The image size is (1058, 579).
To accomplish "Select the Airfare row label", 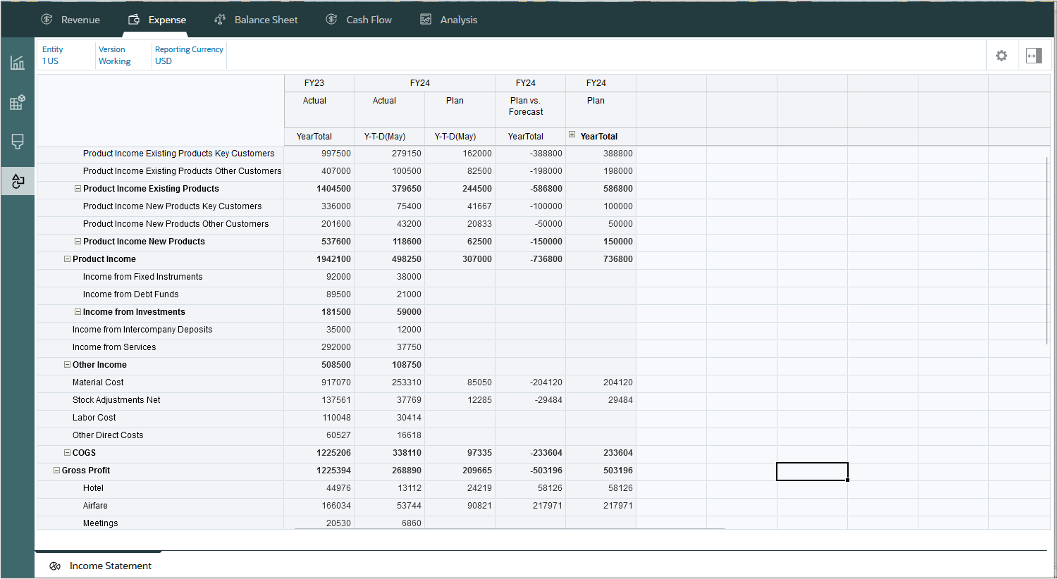I will pos(95,506).
